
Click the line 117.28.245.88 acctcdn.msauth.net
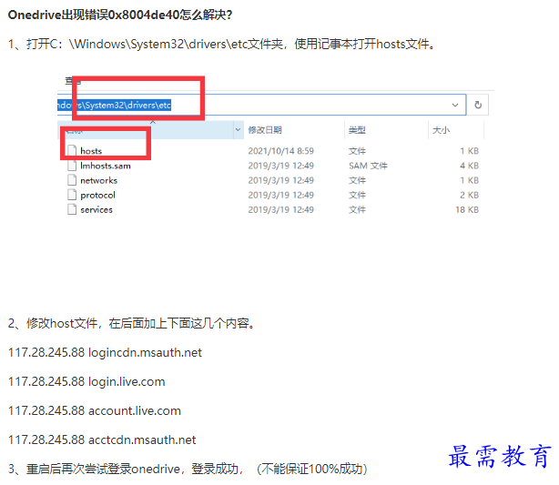[102, 440]
